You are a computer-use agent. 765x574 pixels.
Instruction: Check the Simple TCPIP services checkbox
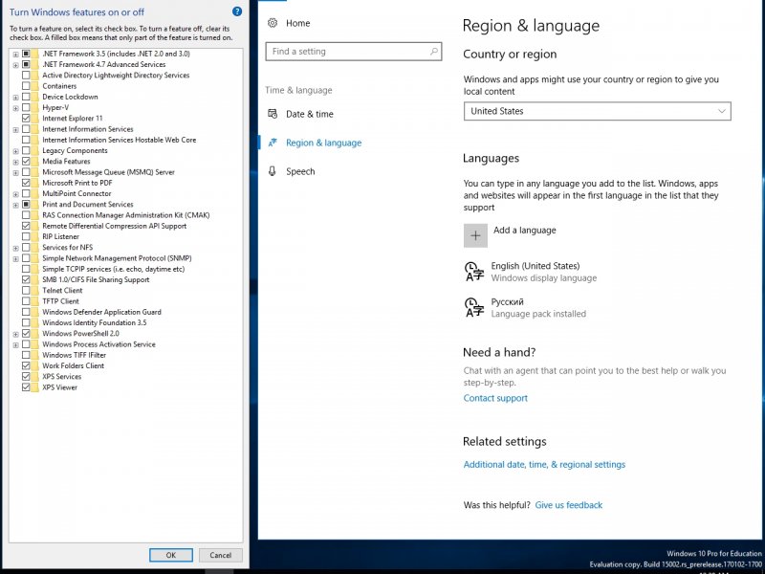pyautogui.click(x=26, y=269)
